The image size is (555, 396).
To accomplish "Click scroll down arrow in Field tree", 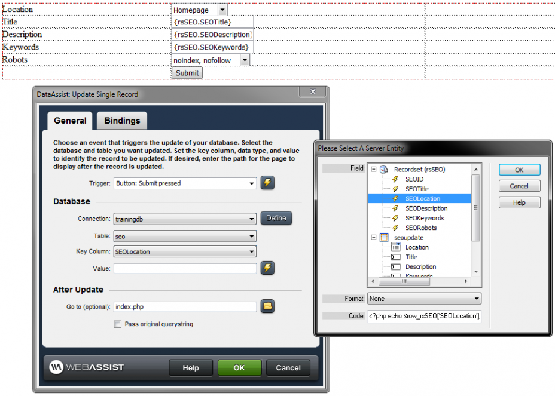I will 476,272.
